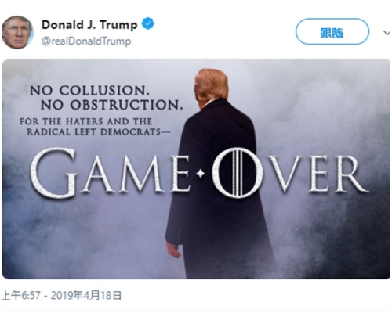Screen dimensions: 392x313
Task: Click the star separator between GAME and OVER
Action: (x=201, y=174)
